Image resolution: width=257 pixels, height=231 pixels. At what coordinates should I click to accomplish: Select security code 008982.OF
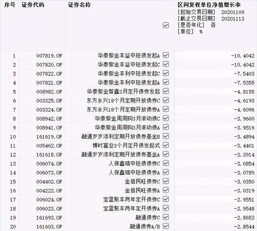(x=49, y=92)
